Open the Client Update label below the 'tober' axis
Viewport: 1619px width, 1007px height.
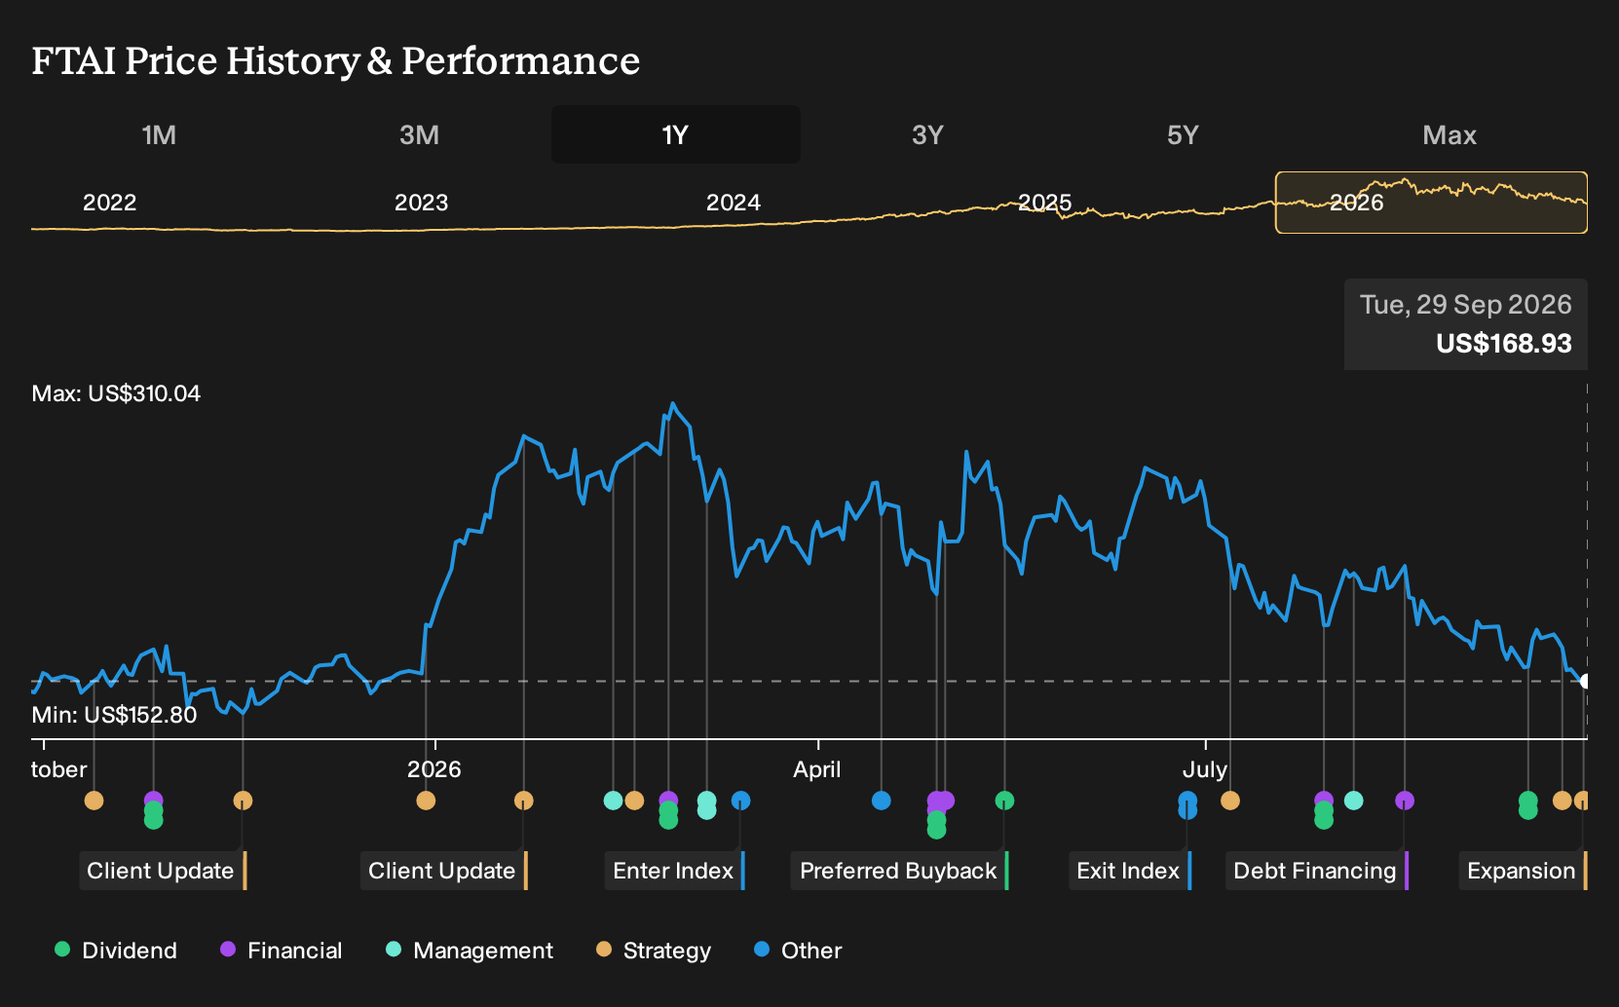point(162,871)
